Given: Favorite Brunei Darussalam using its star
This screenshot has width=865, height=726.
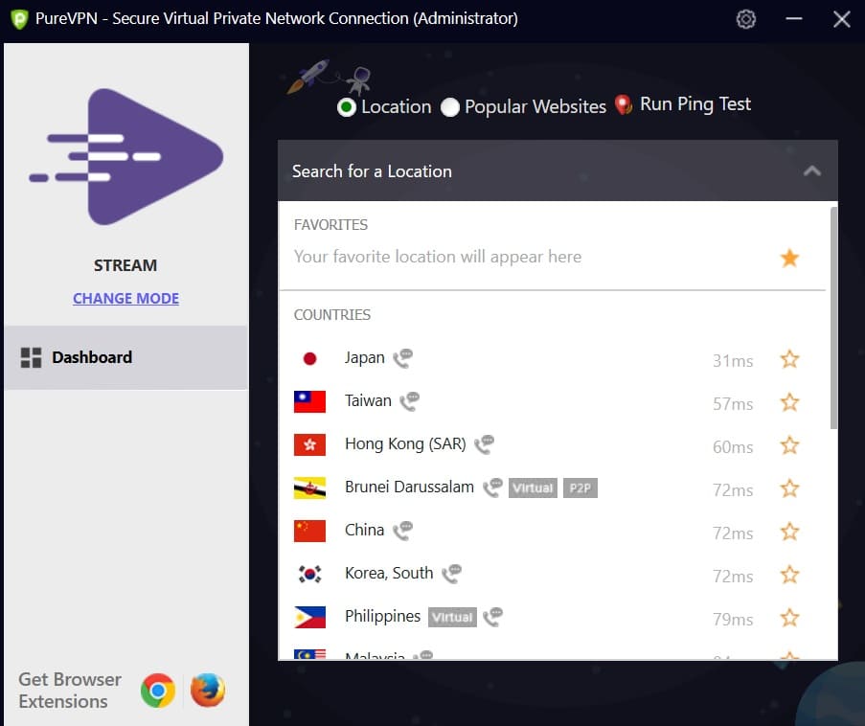Looking at the screenshot, I should tap(789, 488).
